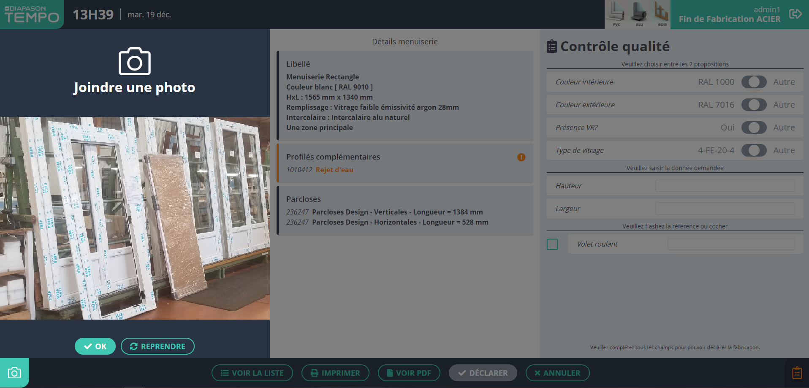Screen dimensions: 809x388
Task: Cancel with the ANNULER button
Action: (557, 373)
